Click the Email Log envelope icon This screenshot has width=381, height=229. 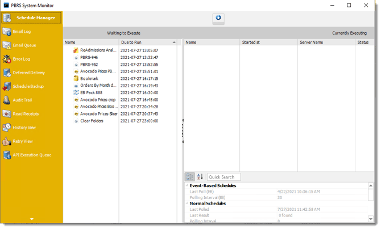7,32
